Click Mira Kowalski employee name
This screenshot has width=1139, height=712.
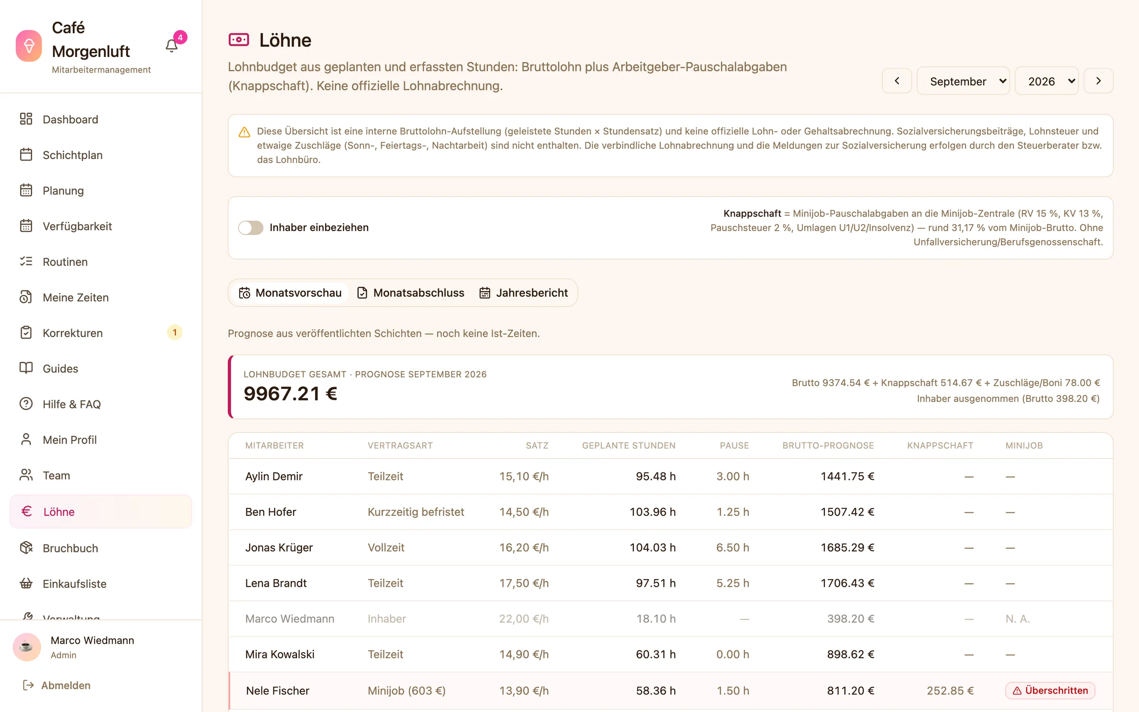pyautogui.click(x=280, y=654)
